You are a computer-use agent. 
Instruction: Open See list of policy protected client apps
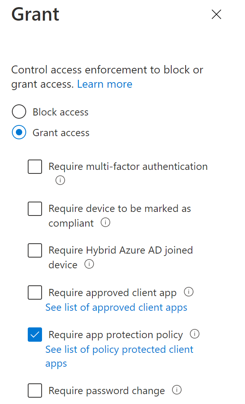119,349
